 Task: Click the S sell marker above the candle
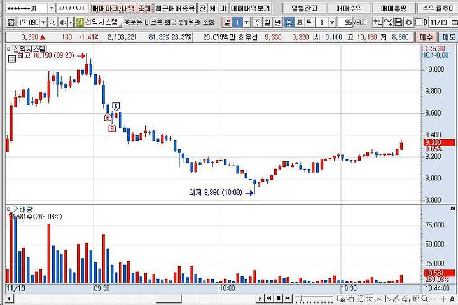click(x=116, y=106)
